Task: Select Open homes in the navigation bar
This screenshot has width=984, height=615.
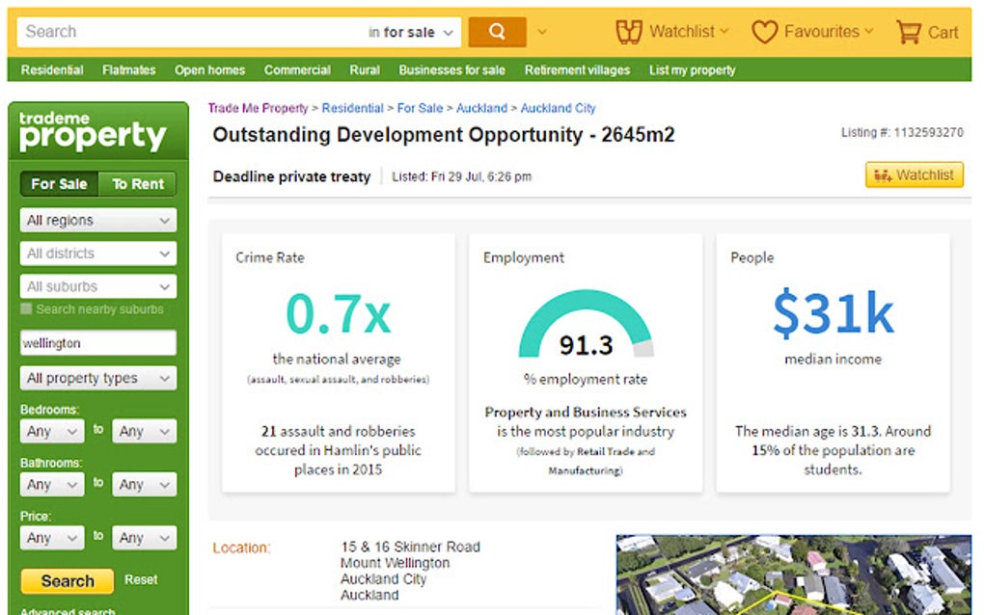Action: point(210,69)
